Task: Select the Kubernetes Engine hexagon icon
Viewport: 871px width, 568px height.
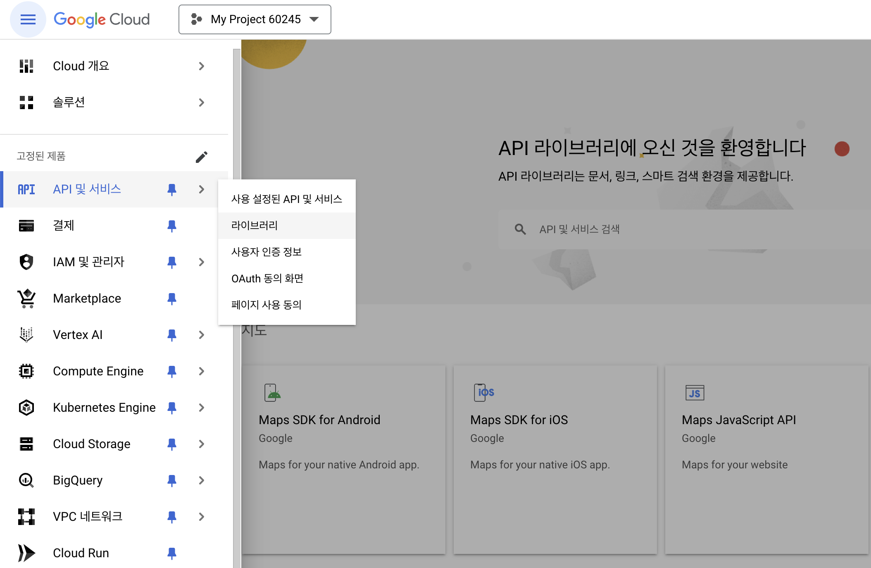Action: click(x=26, y=407)
